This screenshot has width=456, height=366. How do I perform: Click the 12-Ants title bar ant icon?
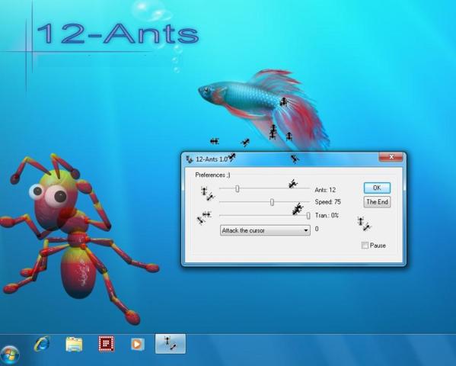190,159
